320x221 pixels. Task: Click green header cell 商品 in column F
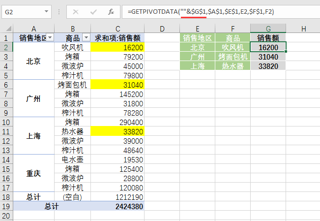point(233,38)
